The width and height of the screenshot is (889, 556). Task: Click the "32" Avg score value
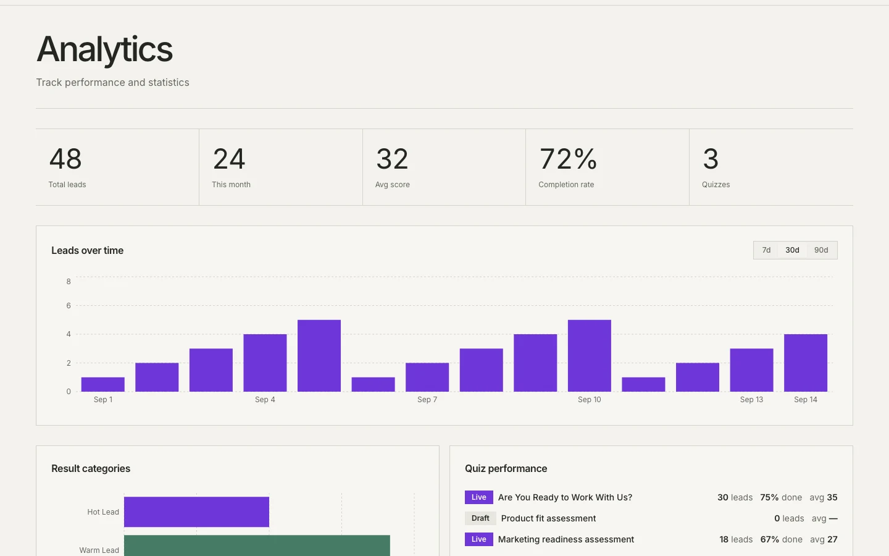click(393, 159)
